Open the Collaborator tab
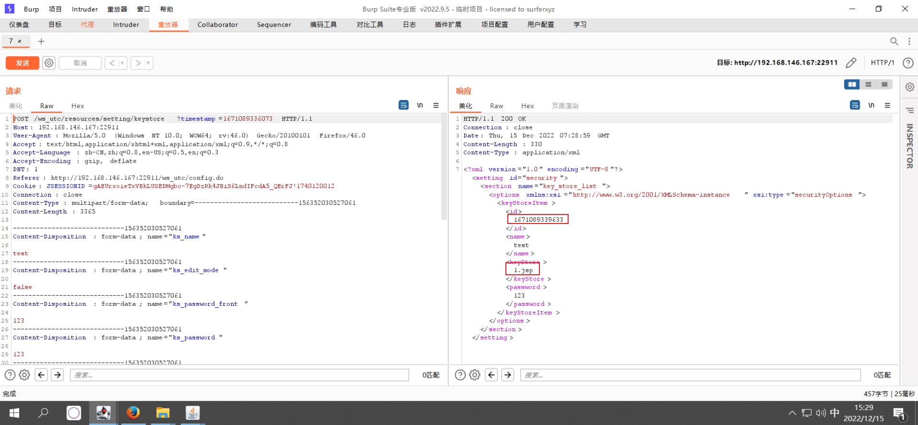The image size is (918, 425). point(217,24)
